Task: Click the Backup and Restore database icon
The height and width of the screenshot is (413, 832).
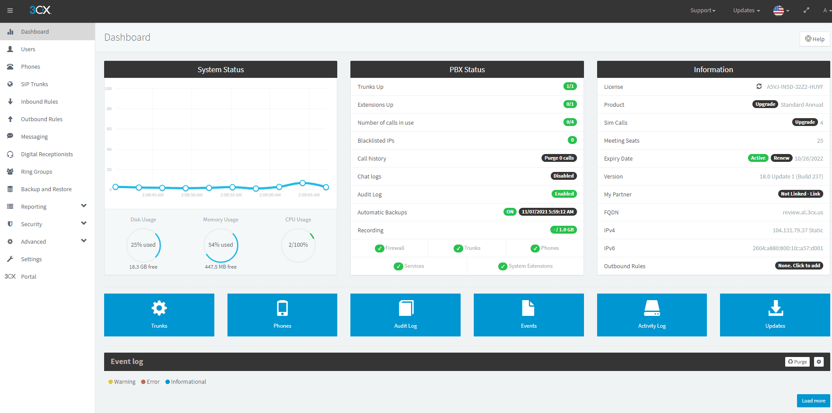Action: pyautogui.click(x=10, y=189)
